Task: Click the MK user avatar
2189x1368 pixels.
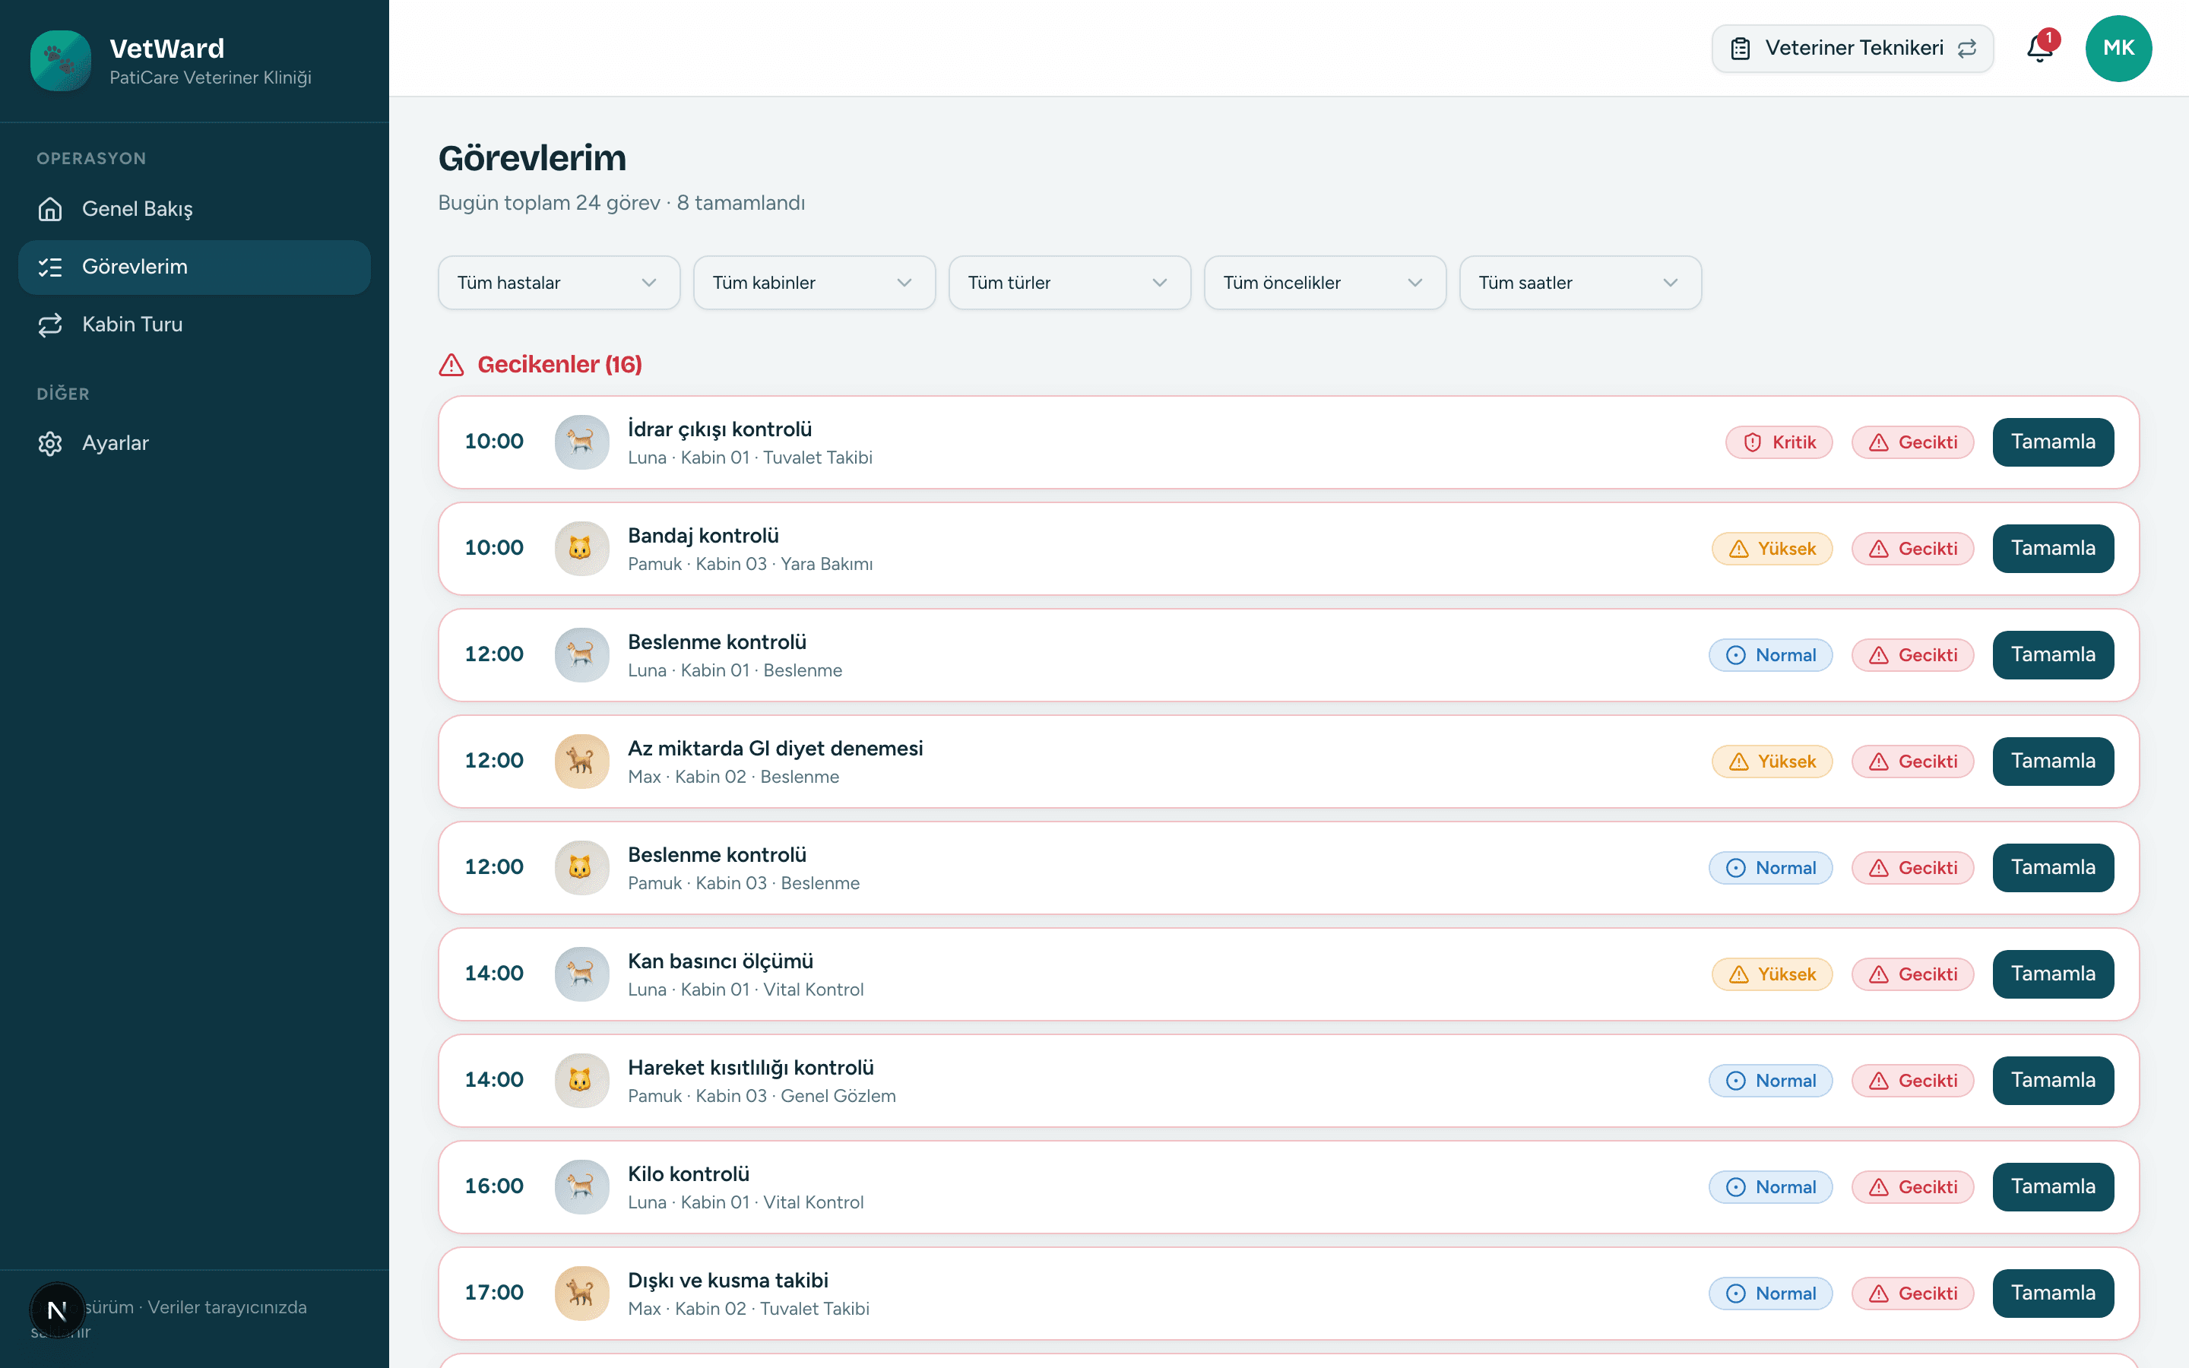Action: click(2118, 48)
